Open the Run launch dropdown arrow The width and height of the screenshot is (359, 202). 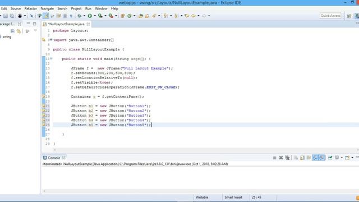pos(95,16)
